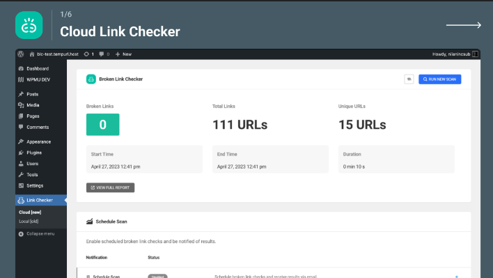
Task: Click the "111 URLs" total links value
Action: pos(240,125)
